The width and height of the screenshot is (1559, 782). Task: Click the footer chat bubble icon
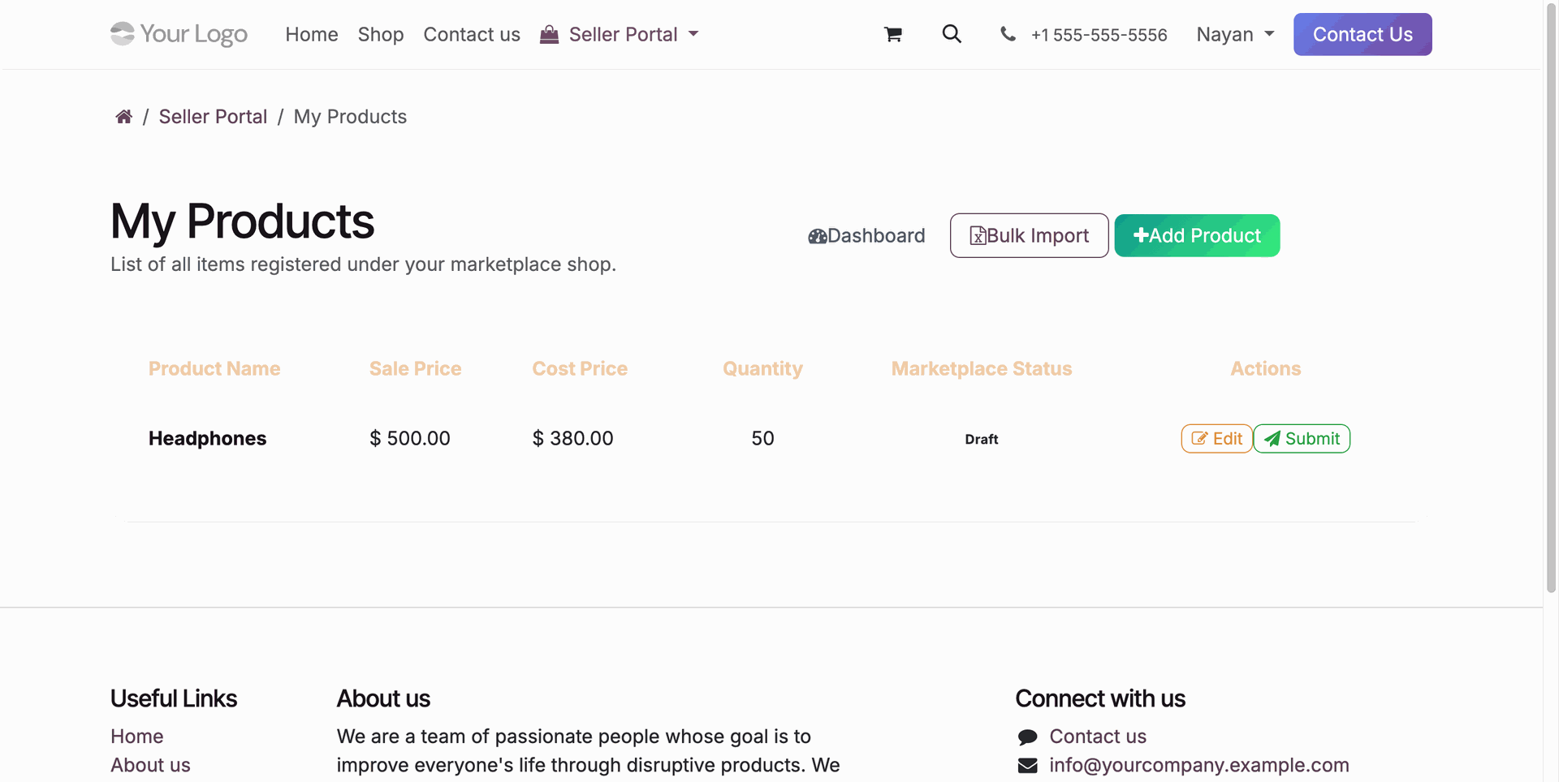1028,737
